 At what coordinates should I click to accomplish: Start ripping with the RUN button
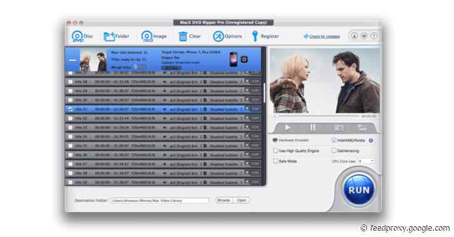click(359, 190)
